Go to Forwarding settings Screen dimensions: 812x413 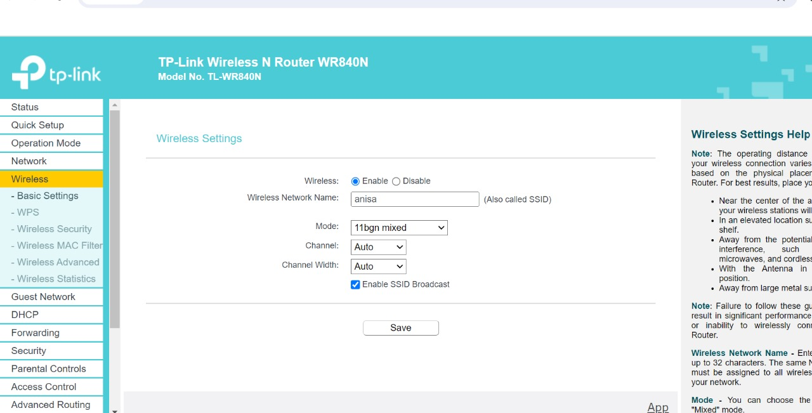(51, 333)
